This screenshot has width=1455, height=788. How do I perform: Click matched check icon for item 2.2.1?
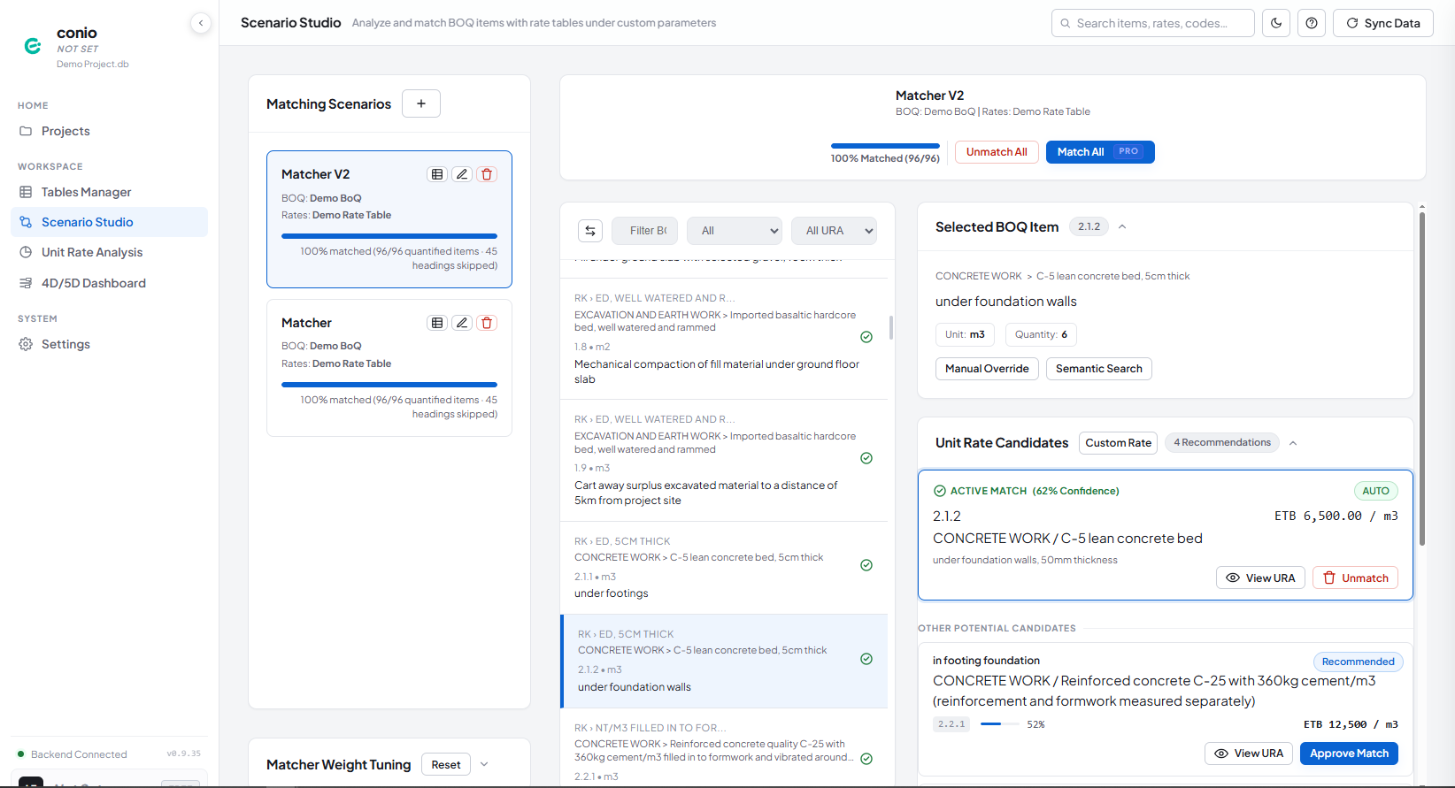[x=866, y=759]
